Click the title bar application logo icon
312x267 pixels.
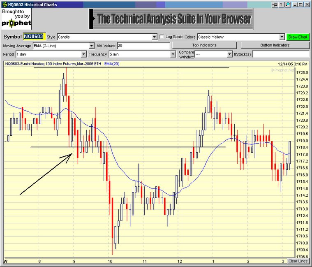[x=5, y=5]
